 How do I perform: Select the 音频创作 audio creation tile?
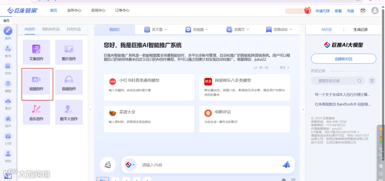69,82
